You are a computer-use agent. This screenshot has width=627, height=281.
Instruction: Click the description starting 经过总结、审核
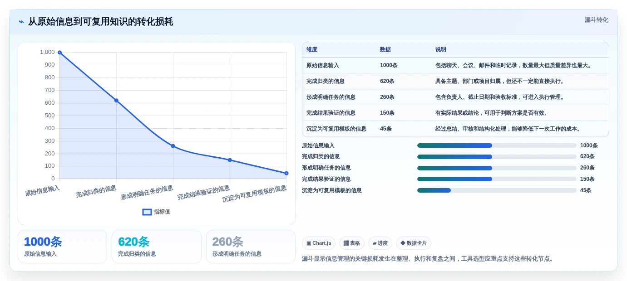[x=509, y=129]
